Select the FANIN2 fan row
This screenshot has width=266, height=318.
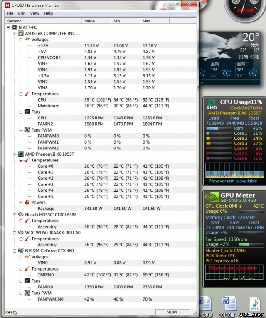(117, 124)
